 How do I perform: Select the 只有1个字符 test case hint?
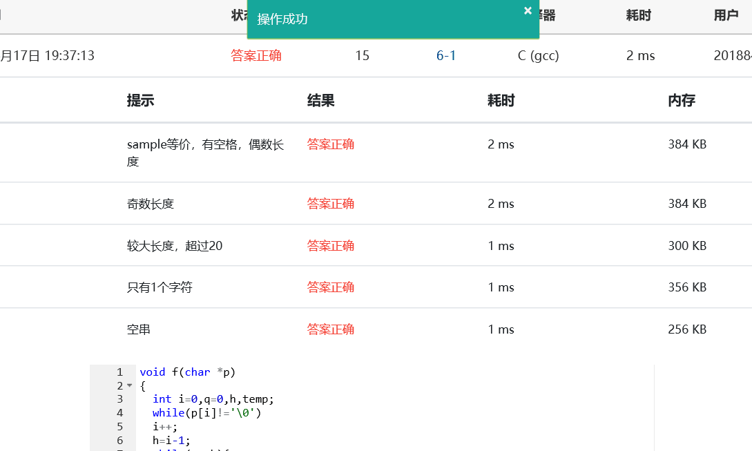[x=160, y=287]
